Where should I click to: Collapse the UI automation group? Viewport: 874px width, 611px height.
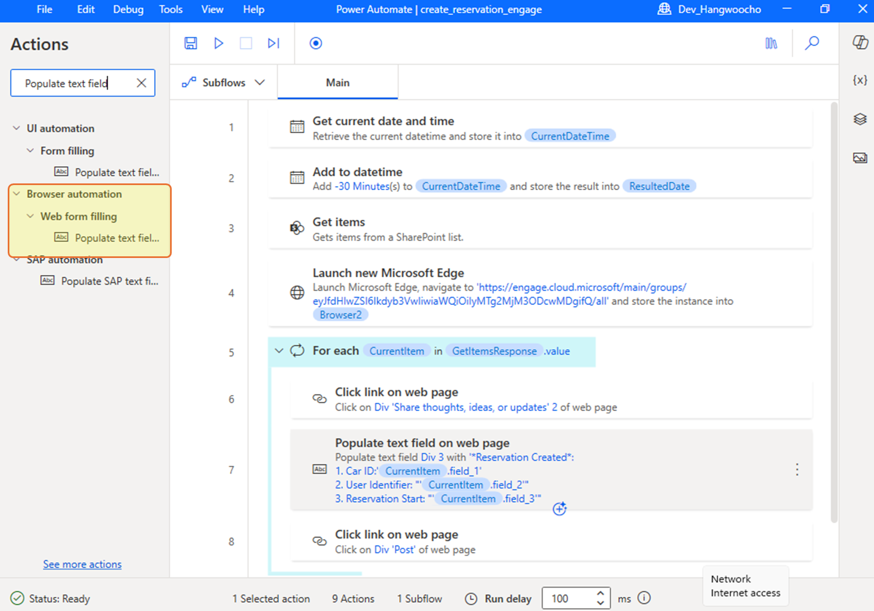(x=17, y=128)
